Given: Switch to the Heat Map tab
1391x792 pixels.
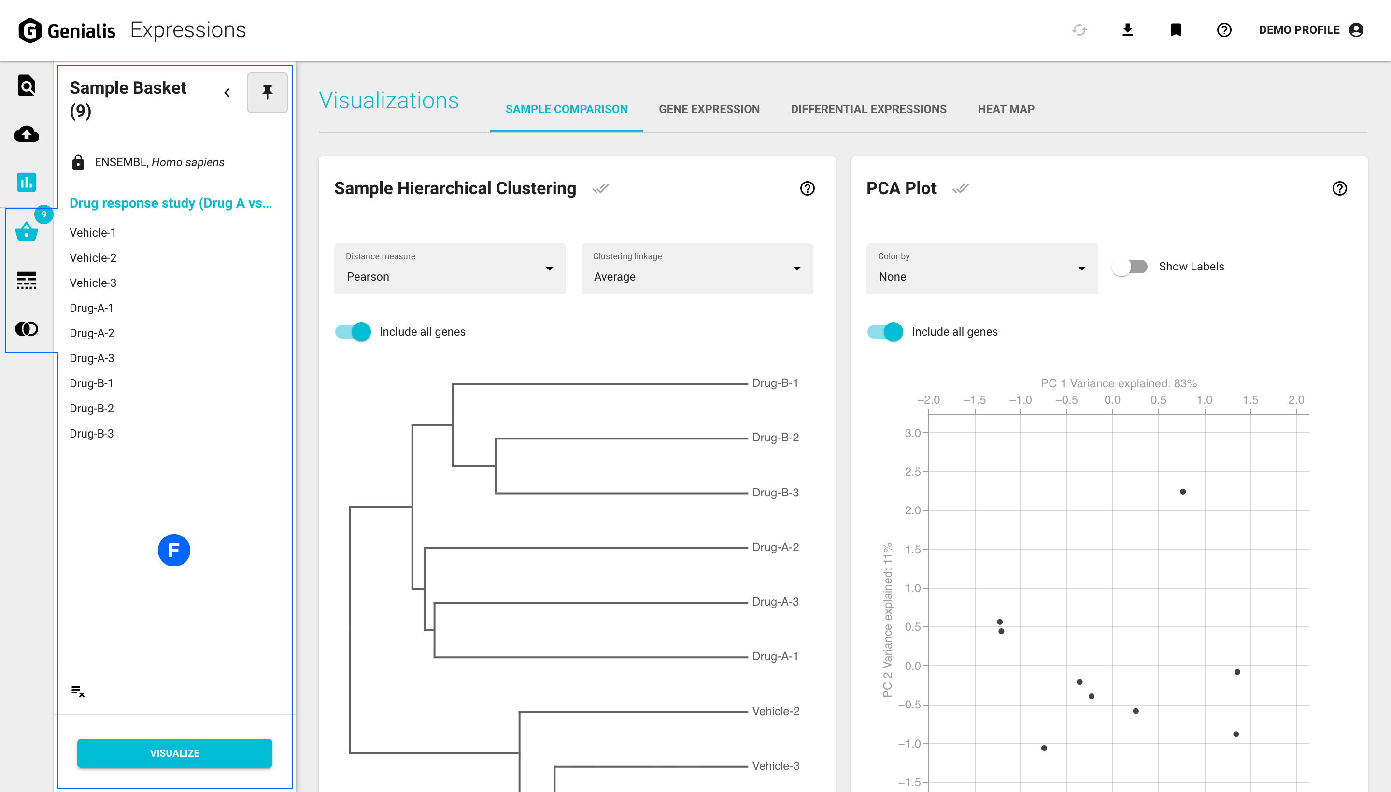Looking at the screenshot, I should (x=1006, y=109).
